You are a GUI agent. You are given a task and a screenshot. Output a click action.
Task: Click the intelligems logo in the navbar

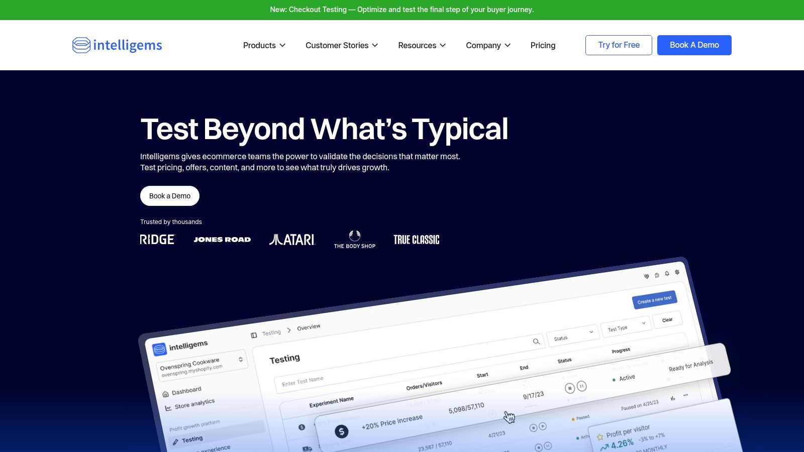117,45
